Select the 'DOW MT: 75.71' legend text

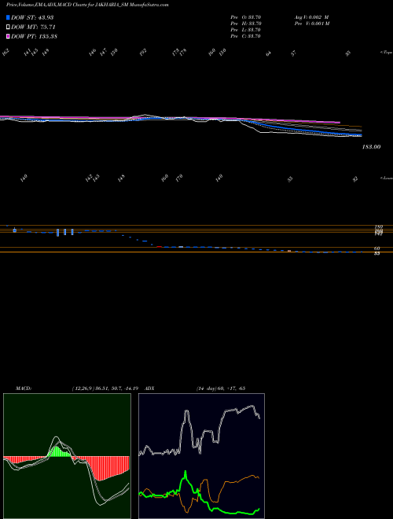pyautogui.click(x=32, y=28)
